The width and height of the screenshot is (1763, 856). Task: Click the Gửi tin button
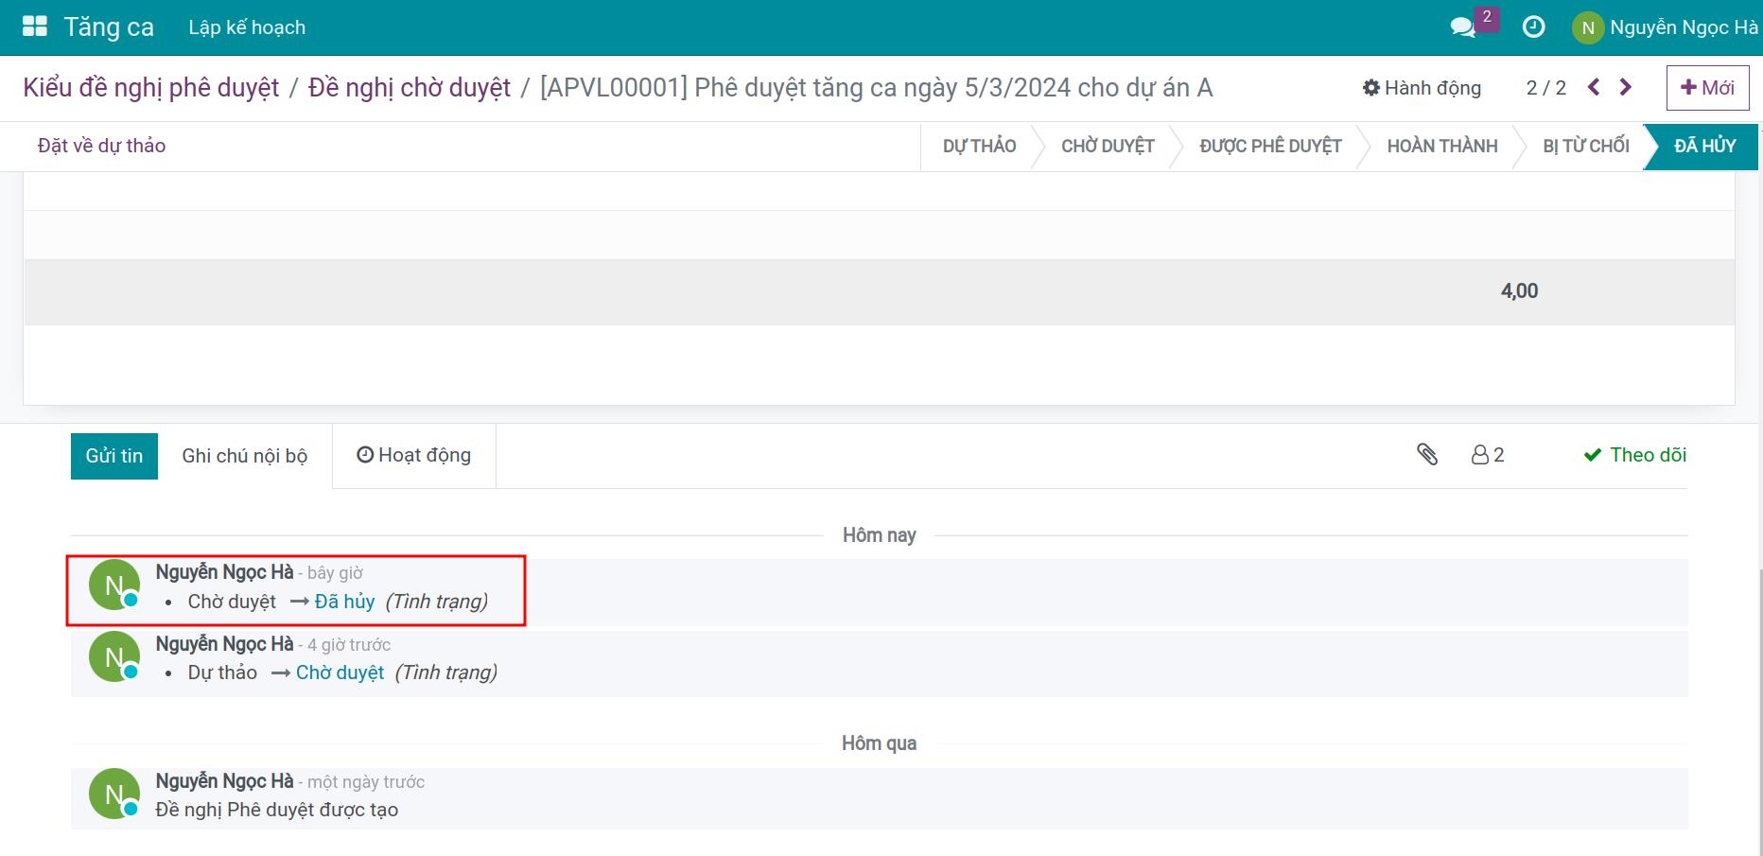tap(114, 456)
